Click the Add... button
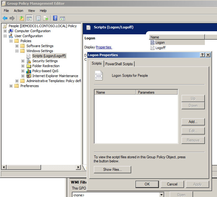 (x=193, y=122)
